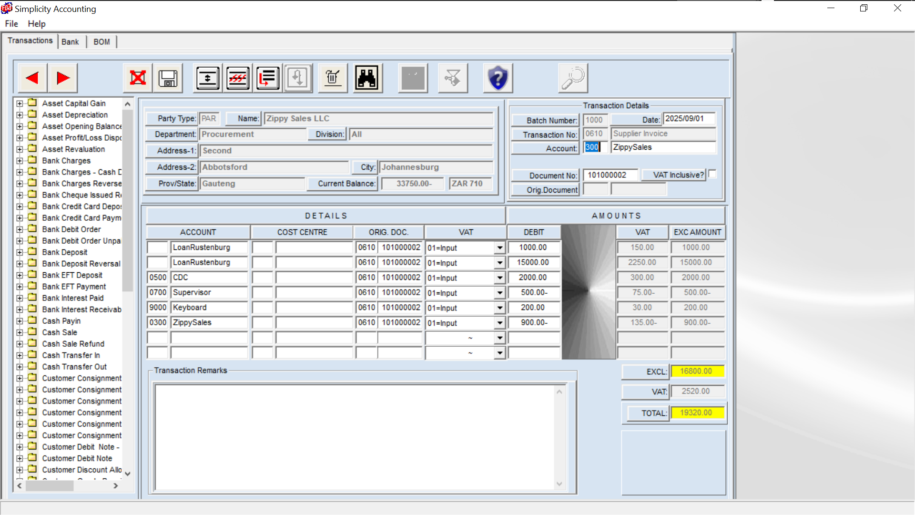This screenshot has width=915, height=515.
Task: Click folder icon beside Bank Deposit
Action: 32,251
